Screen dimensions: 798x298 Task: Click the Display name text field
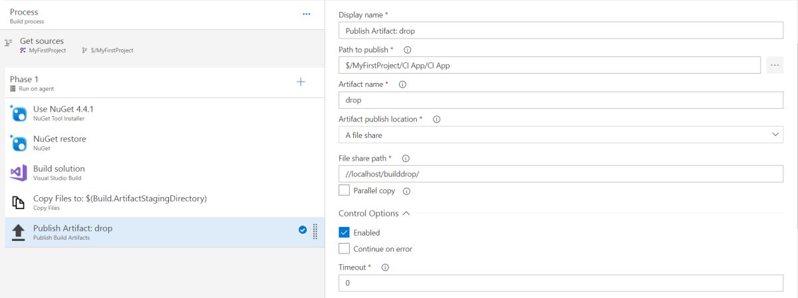tap(561, 31)
